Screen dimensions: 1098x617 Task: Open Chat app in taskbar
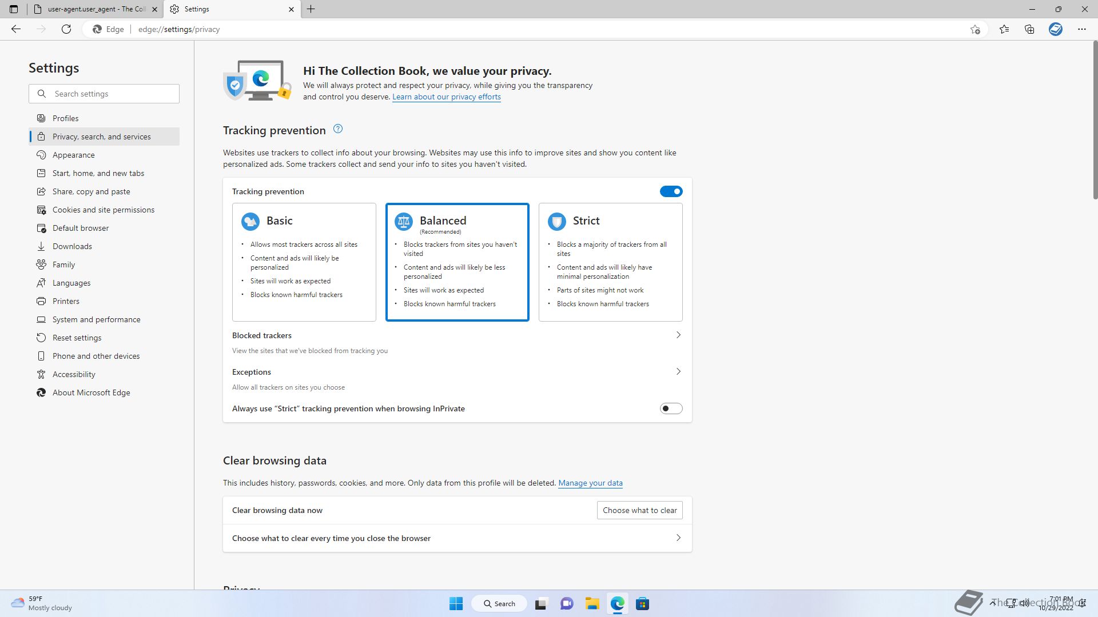[567, 603]
